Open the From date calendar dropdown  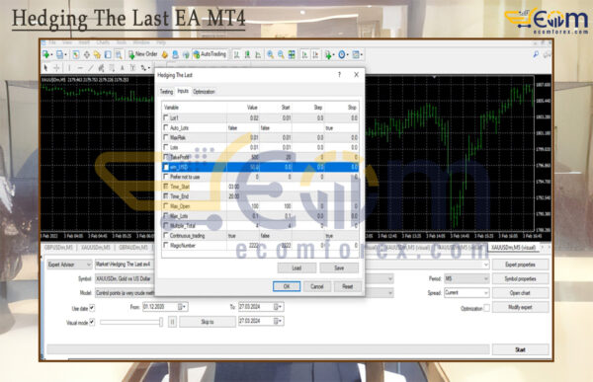tap(182, 307)
